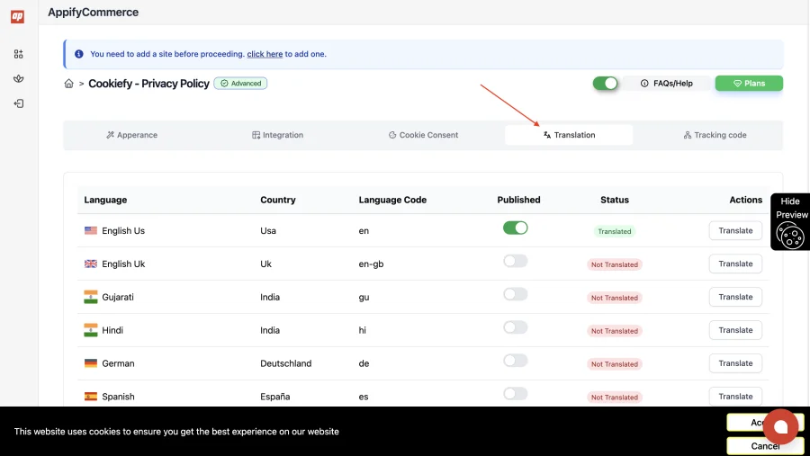Enable publishing for English Uk
The width and height of the screenshot is (810, 456).
tap(515, 261)
